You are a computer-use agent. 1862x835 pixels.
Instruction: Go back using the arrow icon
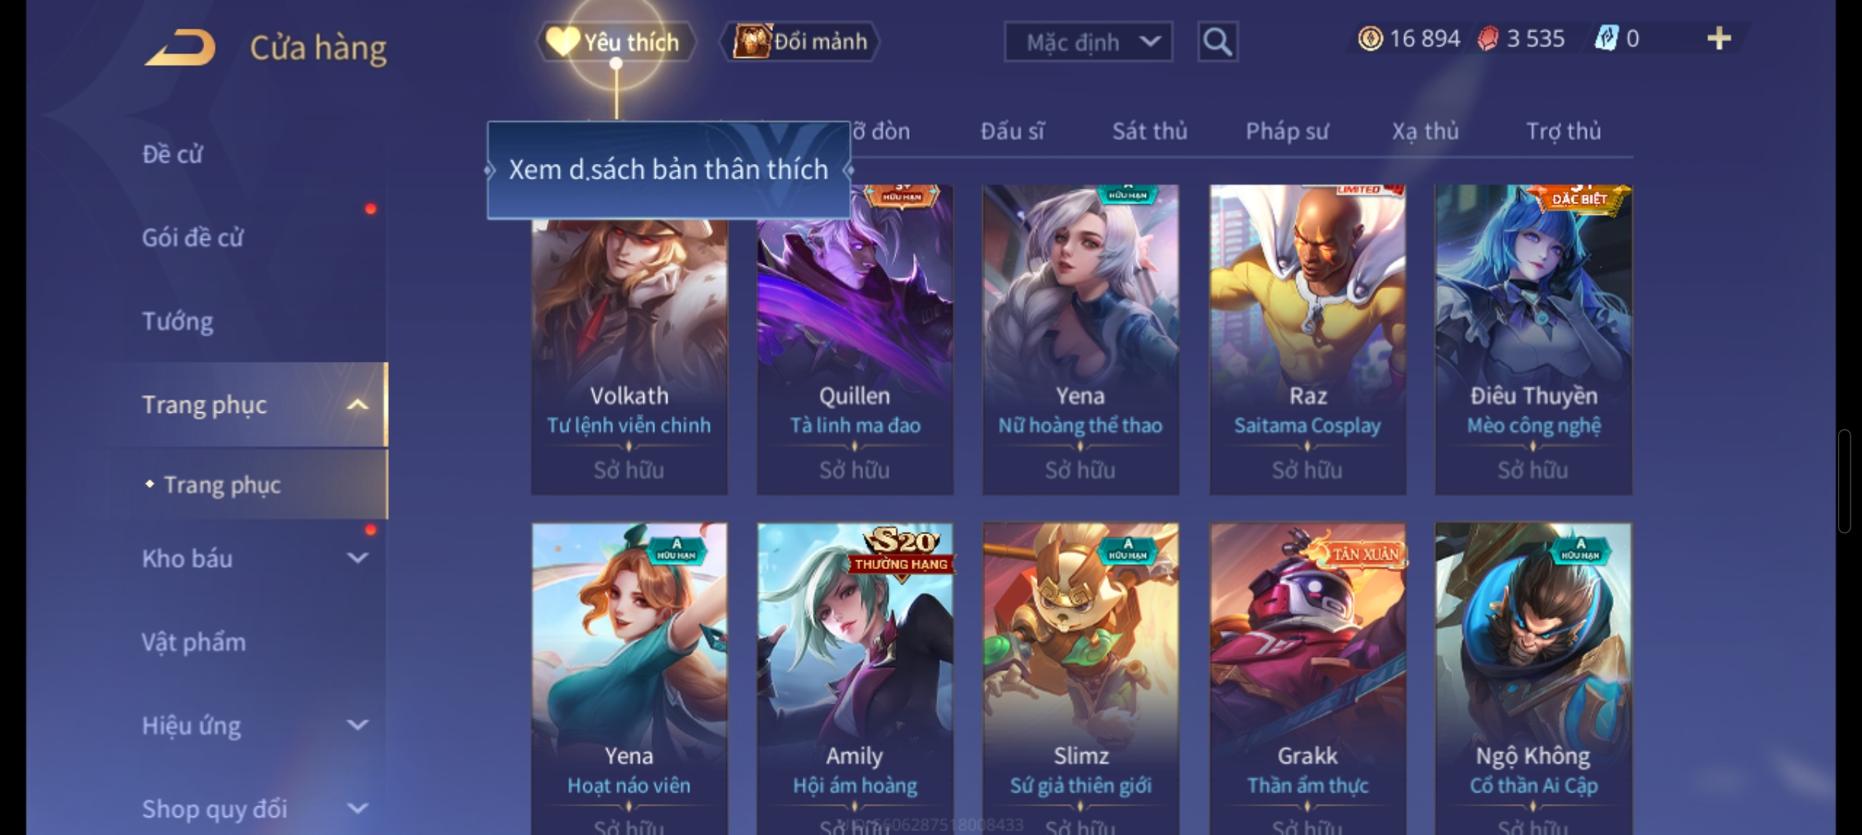179,48
